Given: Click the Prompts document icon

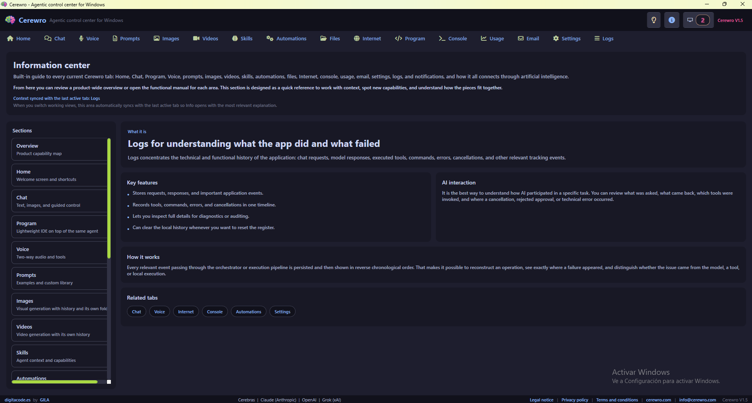Looking at the screenshot, I should (115, 38).
